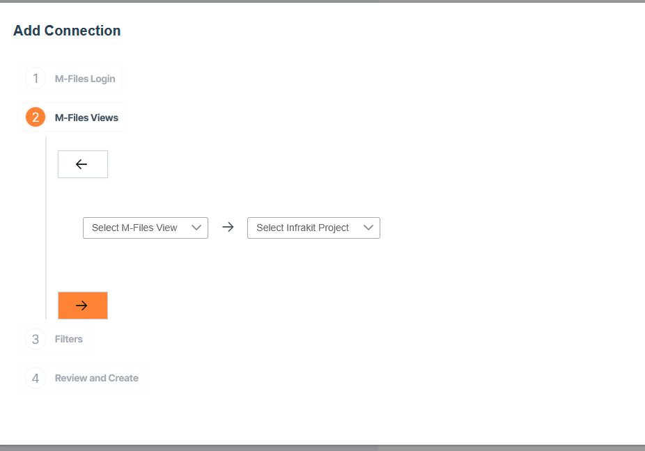This screenshot has height=451, width=645.
Task: Open the Review and Create step
Action: 97,378
